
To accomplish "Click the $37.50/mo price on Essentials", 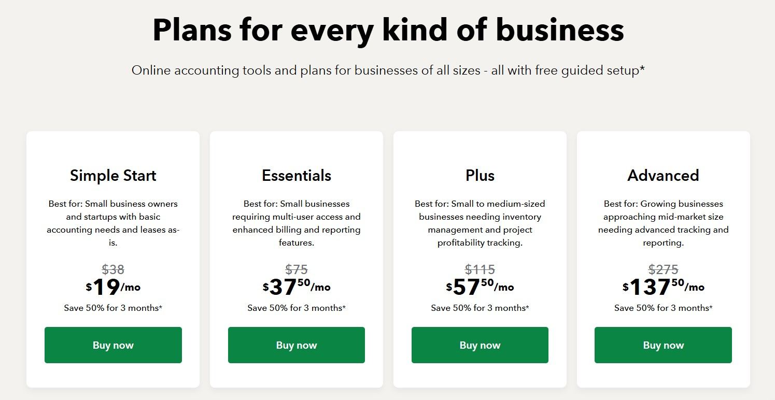I will [x=296, y=286].
